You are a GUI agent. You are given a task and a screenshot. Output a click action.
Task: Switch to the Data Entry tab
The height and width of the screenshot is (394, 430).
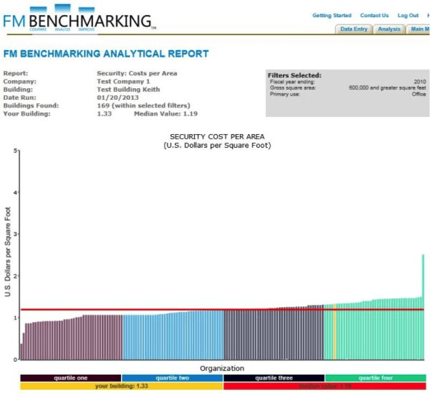353,29
